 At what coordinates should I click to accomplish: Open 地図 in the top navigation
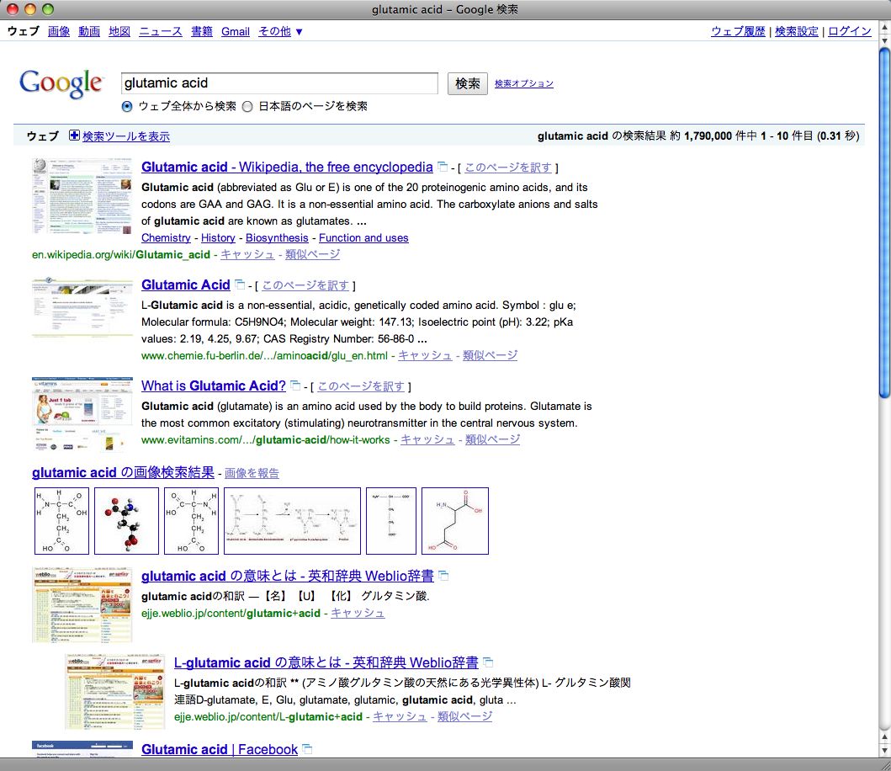pyautogui.click(x=119, y=31)
